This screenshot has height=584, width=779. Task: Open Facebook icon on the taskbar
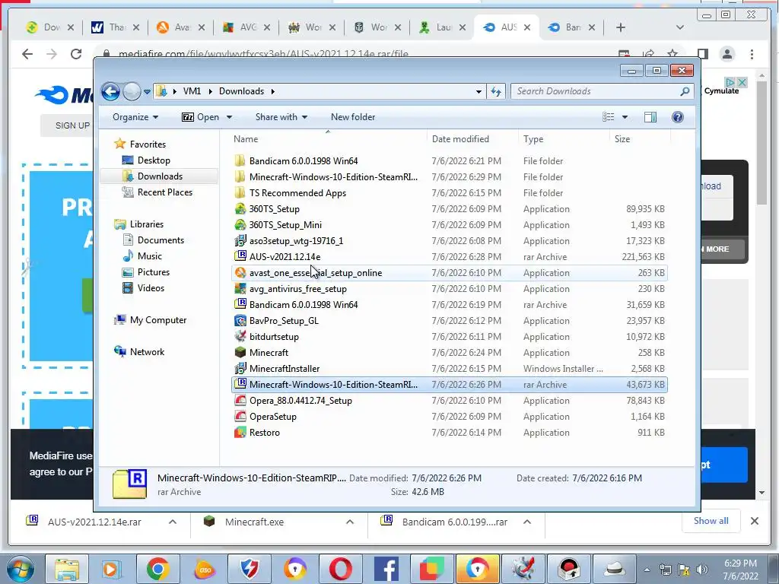click(386, 569)
